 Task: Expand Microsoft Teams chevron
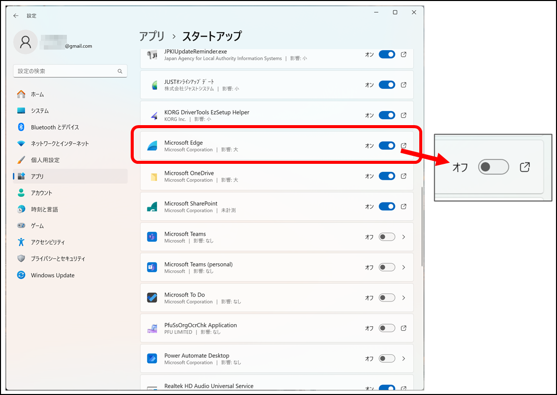point(404,237)
